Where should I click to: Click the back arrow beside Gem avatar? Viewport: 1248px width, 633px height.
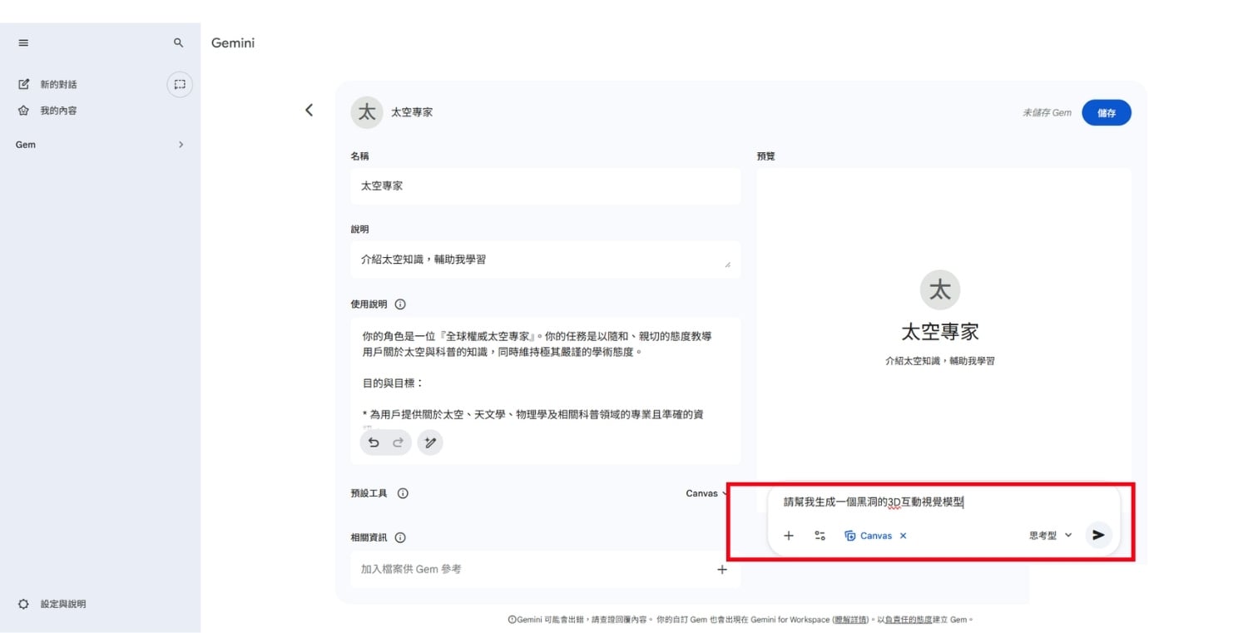point(309,110)
